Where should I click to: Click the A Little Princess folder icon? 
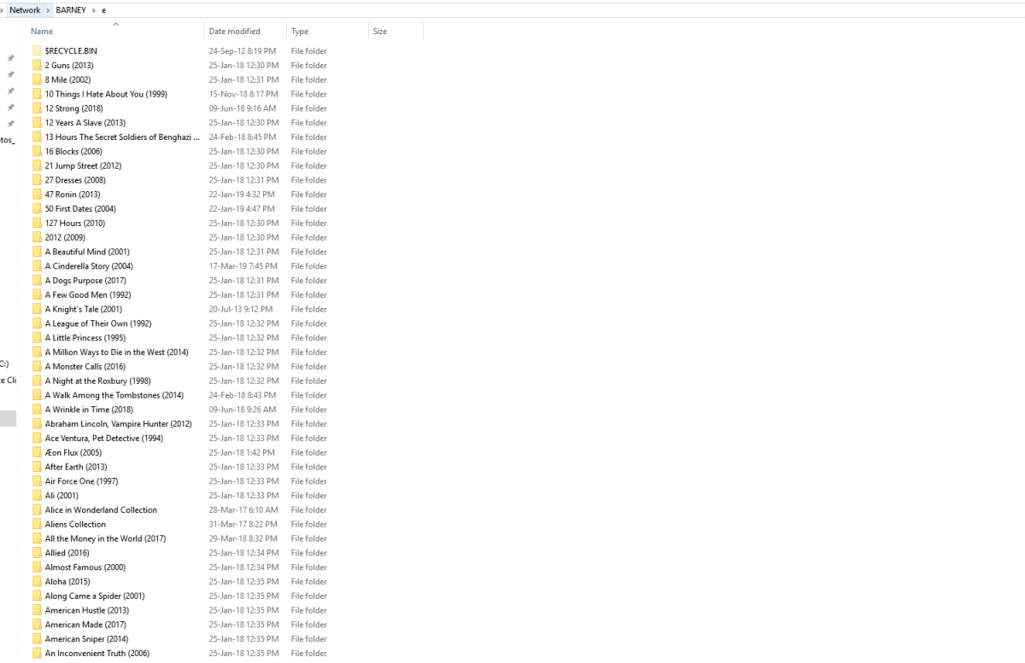point(37,338)
